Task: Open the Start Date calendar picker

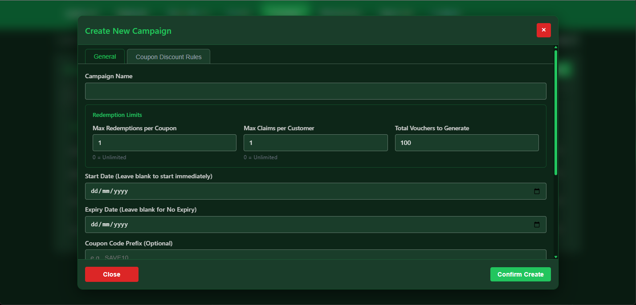Action: 537,191
